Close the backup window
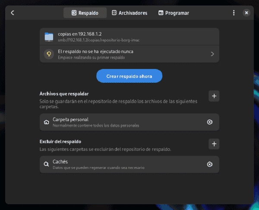The width and height of the screenshot is (259, 210). (x=246, y=13)
